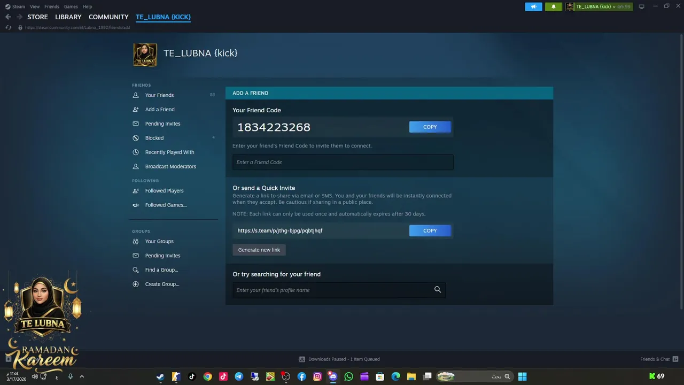The height and width of the screenshot is (385, 684).
Task: Open Instagram from the taskbar
Action: pyautogui.click(x=317, y=376)
